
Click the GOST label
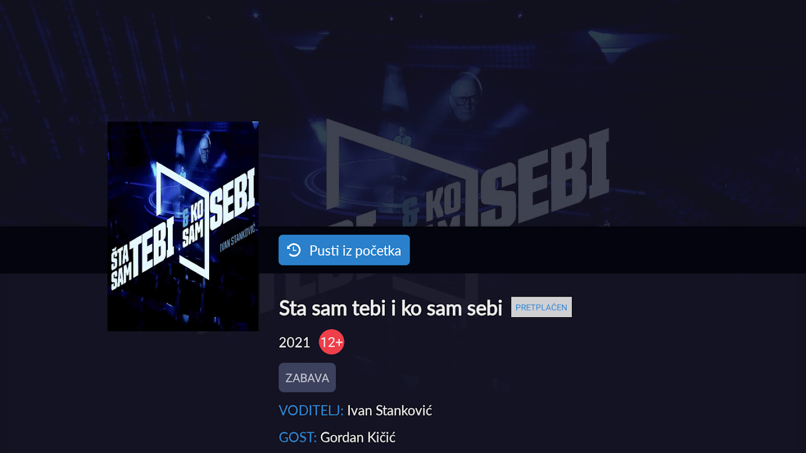[x=298, y=437]
